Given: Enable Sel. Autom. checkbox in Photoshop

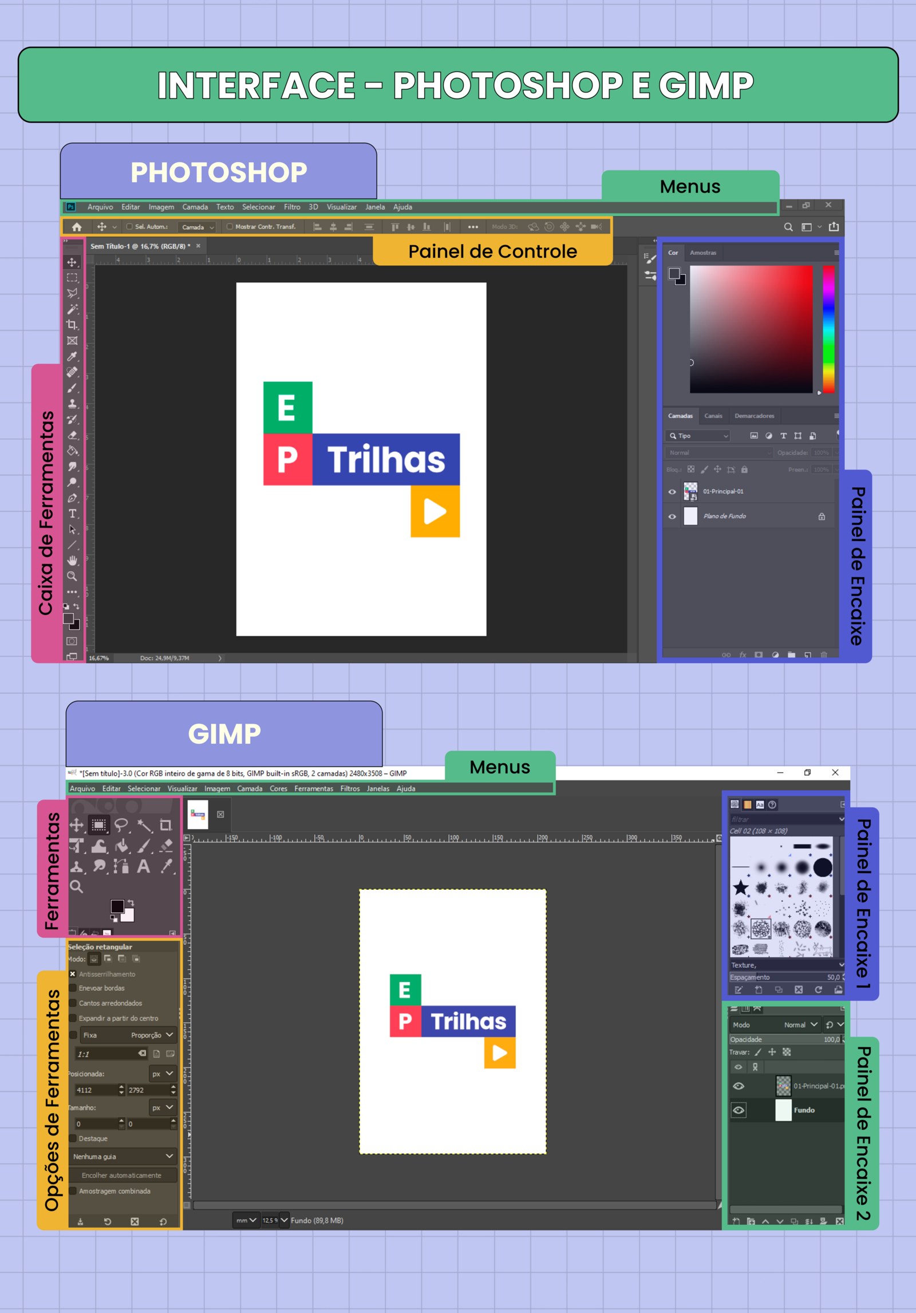Looking at the screenshot, I should (x=129, y=227).
